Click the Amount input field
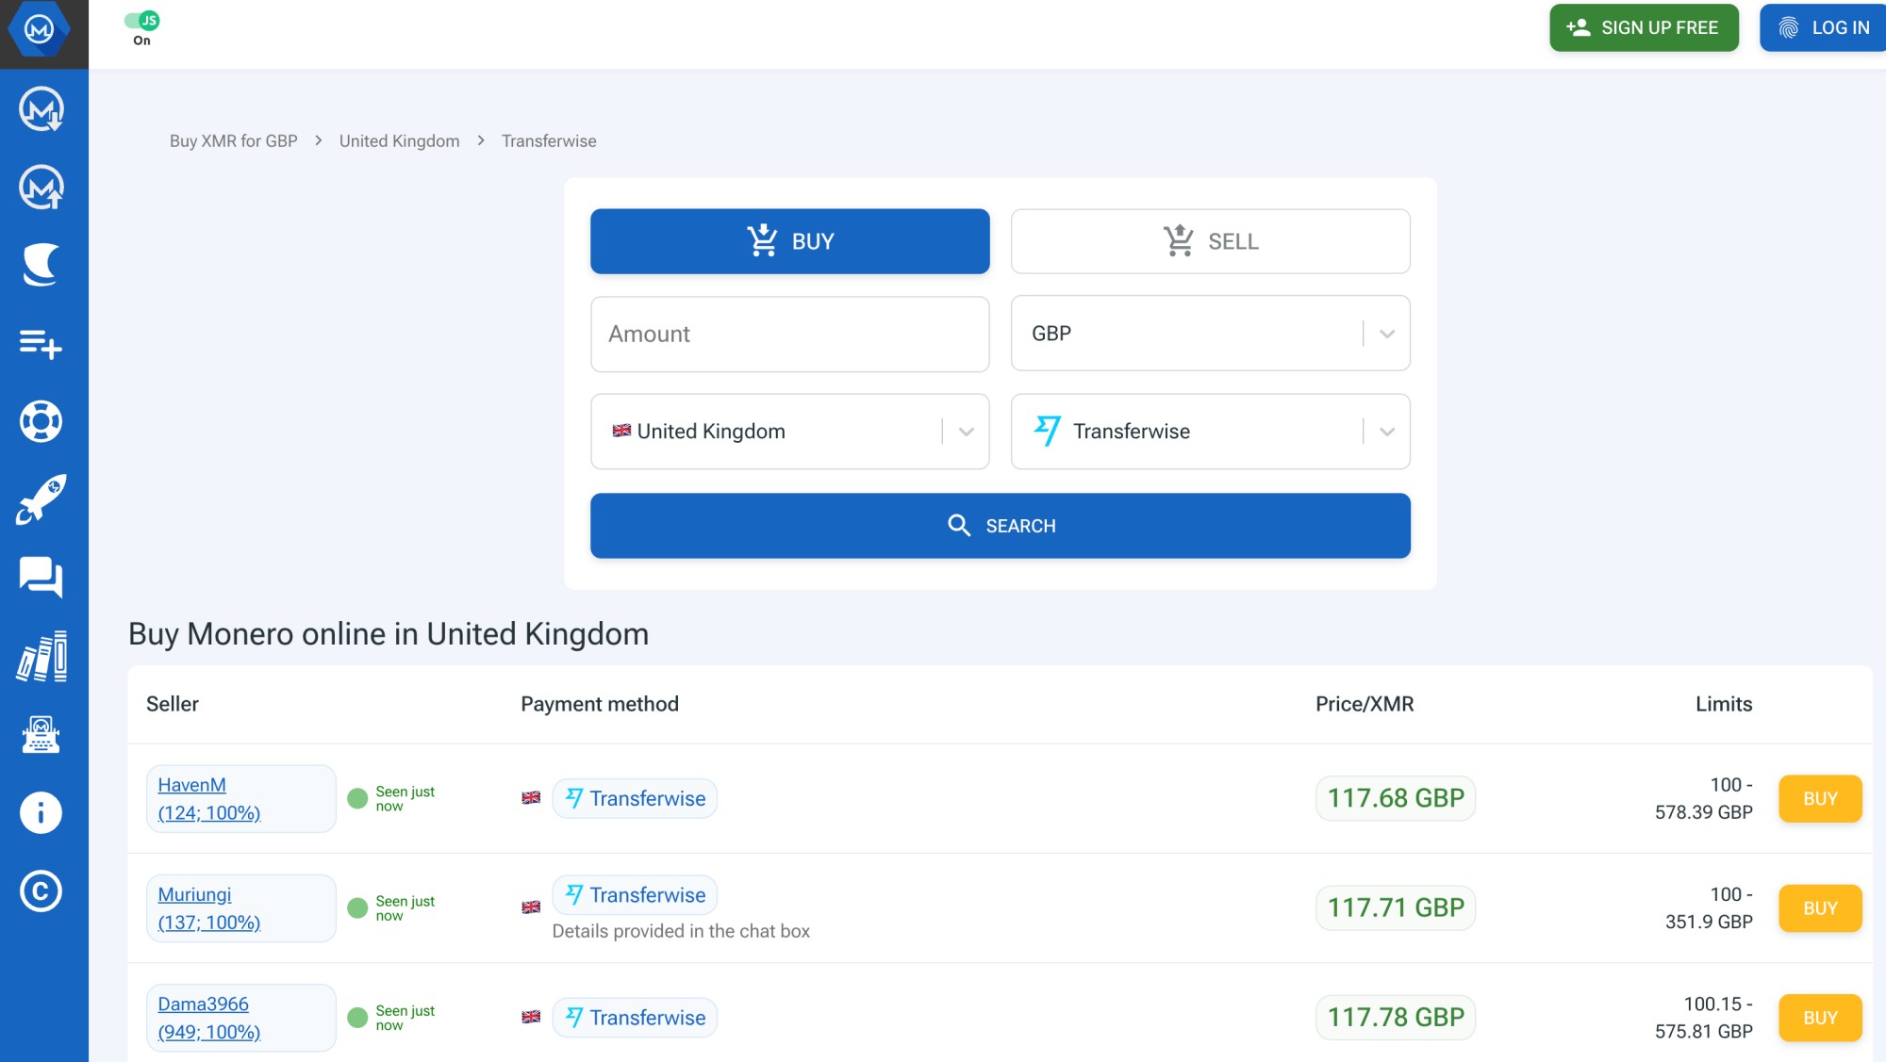 click(x=790, y=333)
